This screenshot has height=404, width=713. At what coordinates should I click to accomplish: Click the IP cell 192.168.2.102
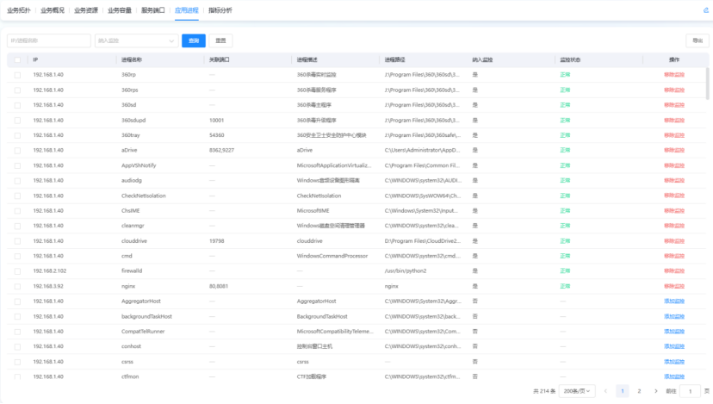tap(50, 270)
